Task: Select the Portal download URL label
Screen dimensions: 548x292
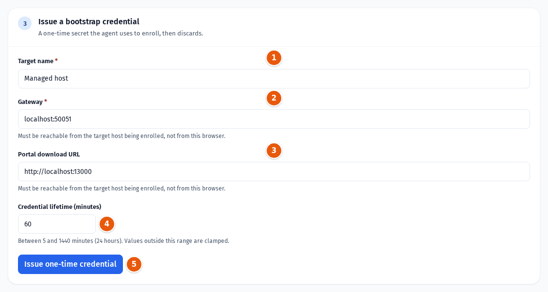Action: click(49, 154)
